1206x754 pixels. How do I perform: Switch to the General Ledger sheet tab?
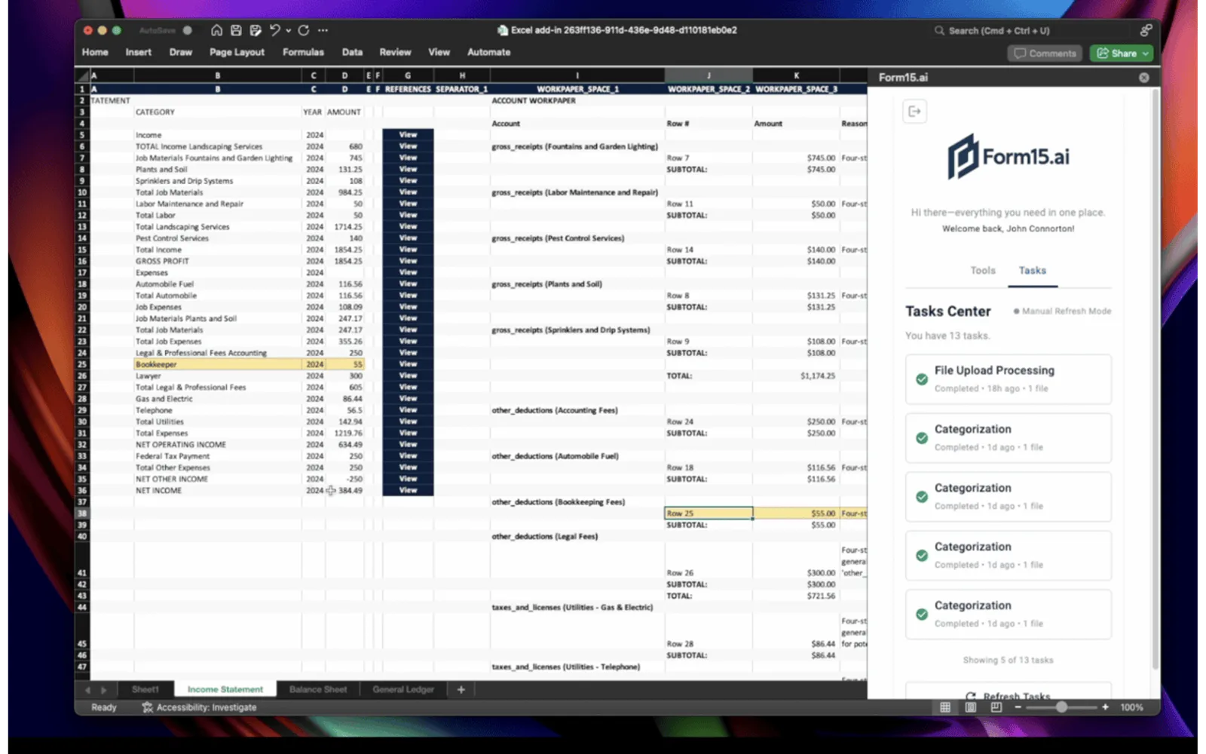[x=403, y=689]
